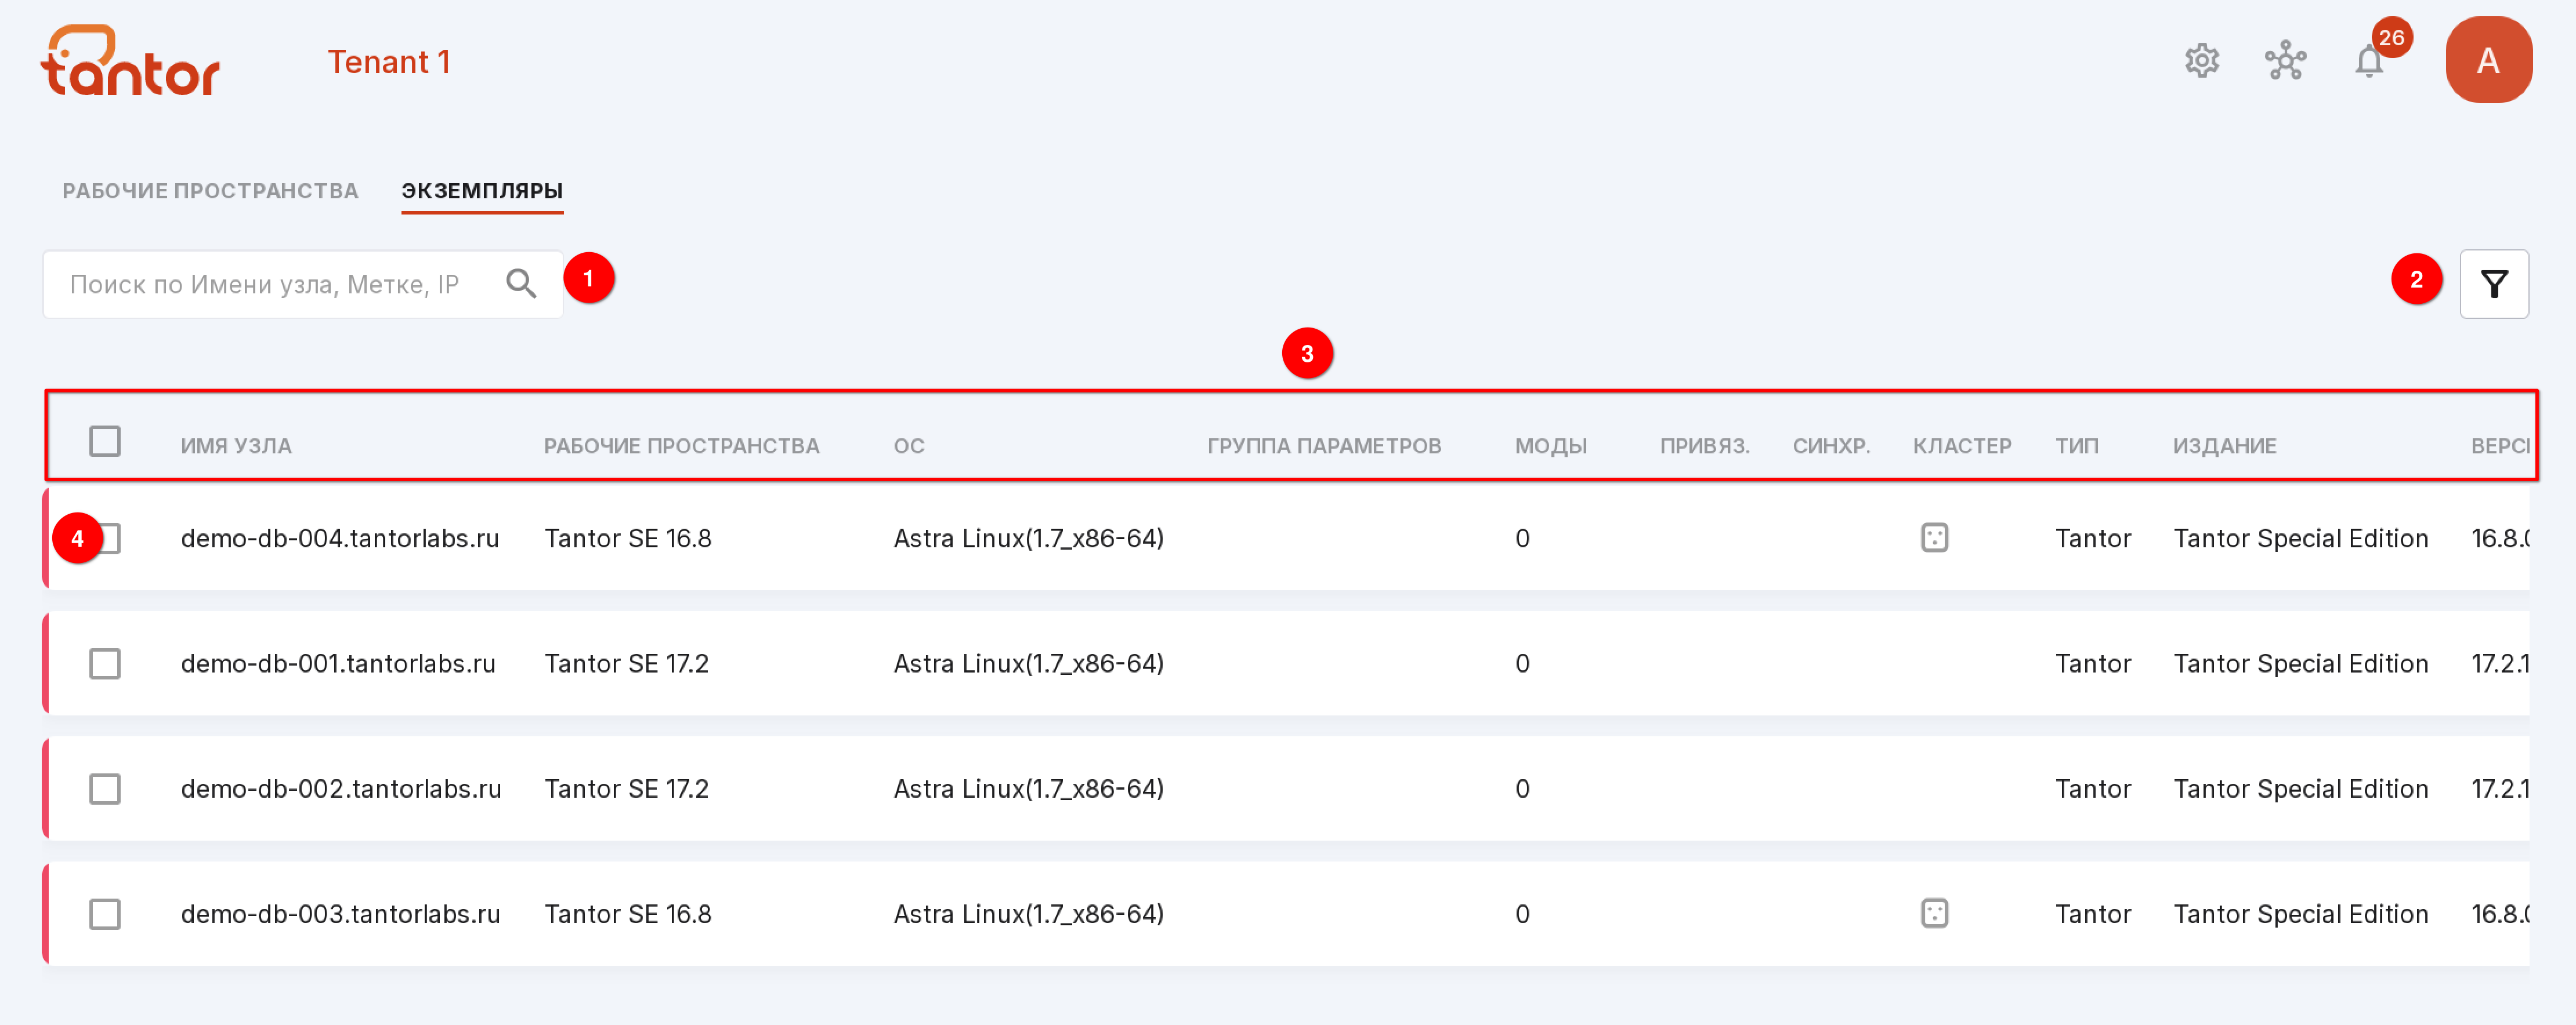
Task: Check the demo-db-002.tantorlabs.ru row checkbox
Action: click(105, 788)
